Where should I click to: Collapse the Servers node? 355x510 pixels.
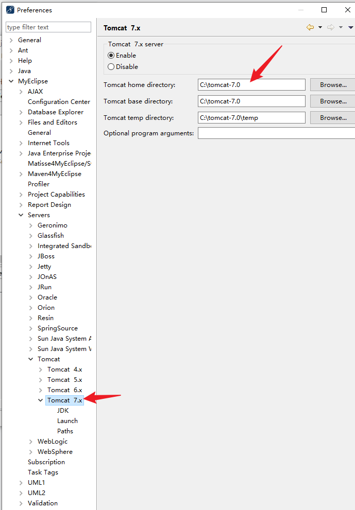pos(21,215)
